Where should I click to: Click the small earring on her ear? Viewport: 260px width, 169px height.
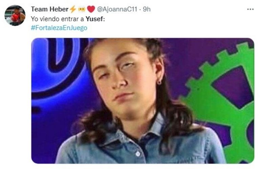(159, 82)
